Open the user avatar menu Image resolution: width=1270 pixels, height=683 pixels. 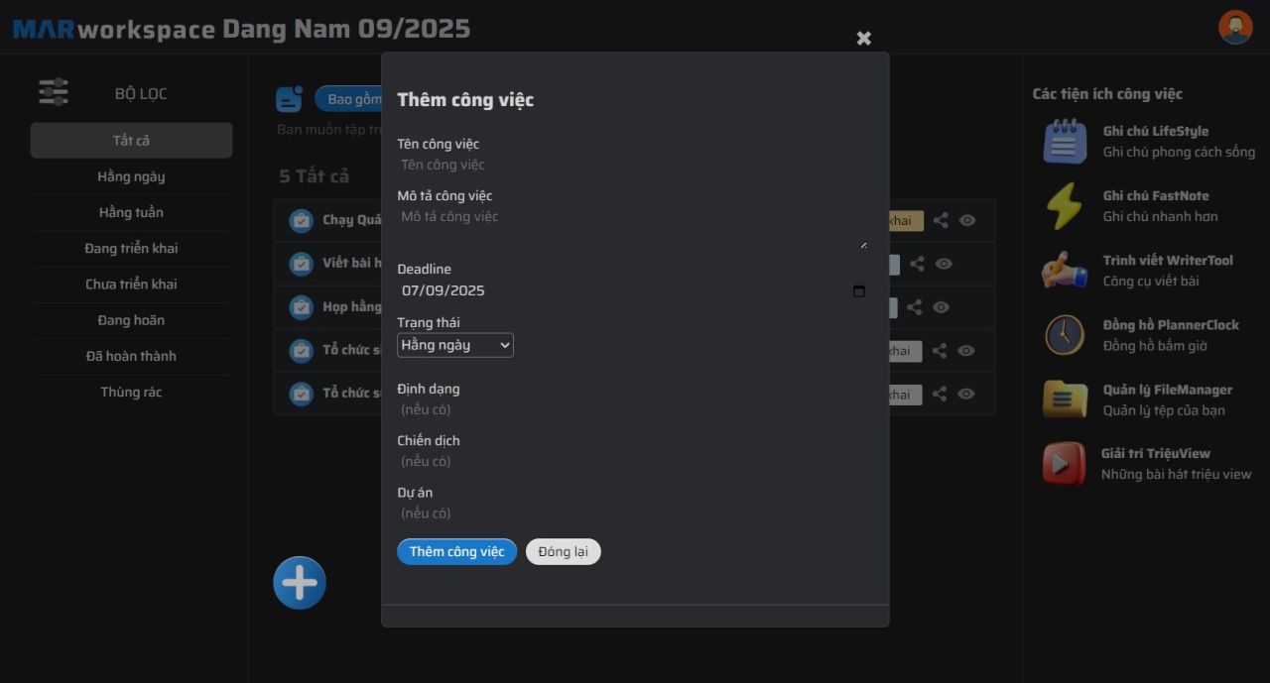tap(1235, 27)
